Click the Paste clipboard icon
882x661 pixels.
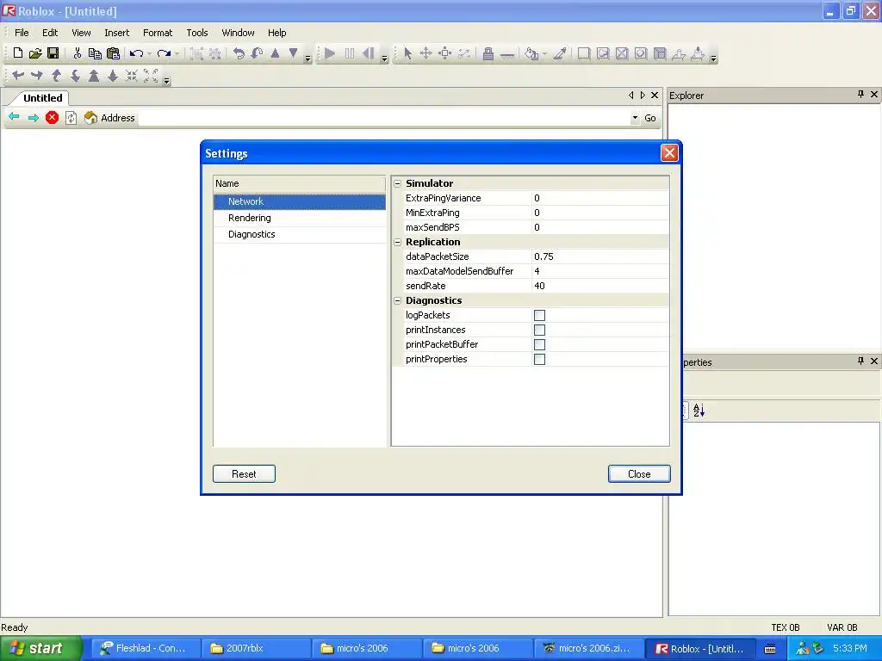113,53
